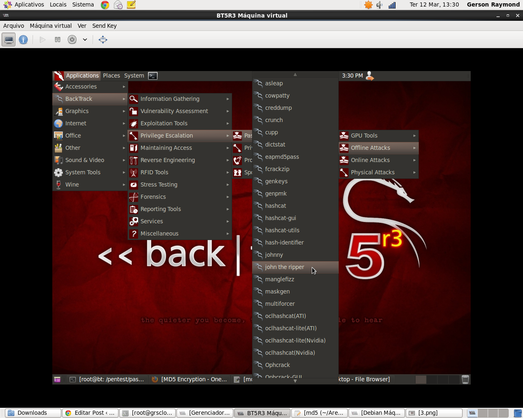523x418 pixels.
Task: Launch hash-identifier tool
Action: tap(295, 242)
